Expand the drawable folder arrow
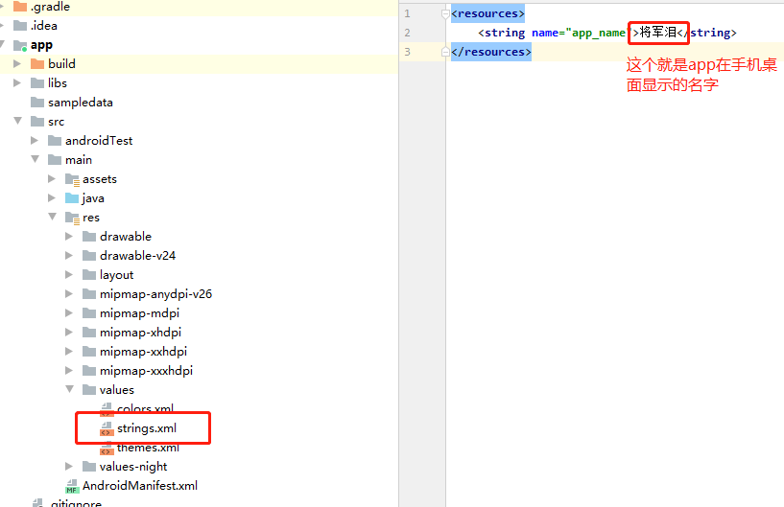 click(x=69, y=237)
